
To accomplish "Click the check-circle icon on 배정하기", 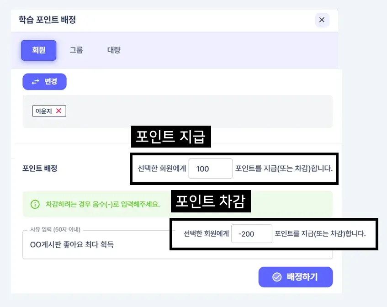I will (276, 277).
